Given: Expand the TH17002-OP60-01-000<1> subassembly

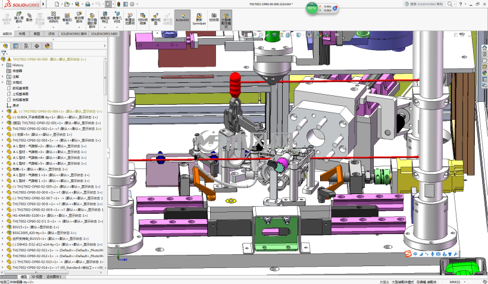Looking at the screenshot, I should (x=3, y=111).
